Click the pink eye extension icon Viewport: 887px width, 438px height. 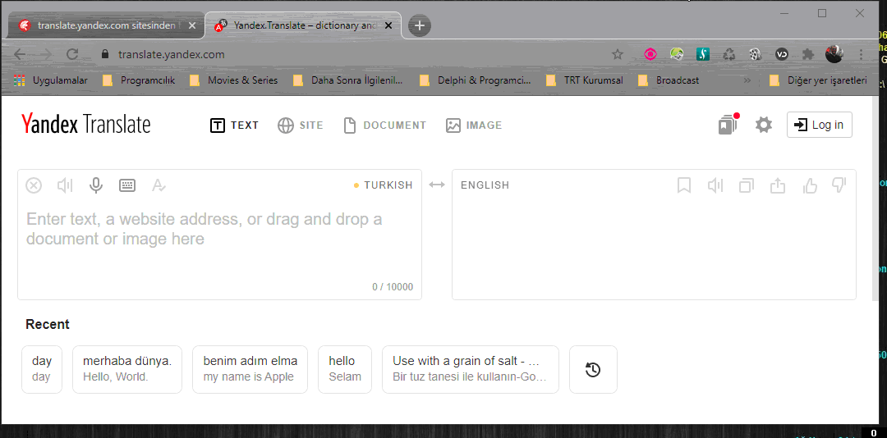point(650,54)
